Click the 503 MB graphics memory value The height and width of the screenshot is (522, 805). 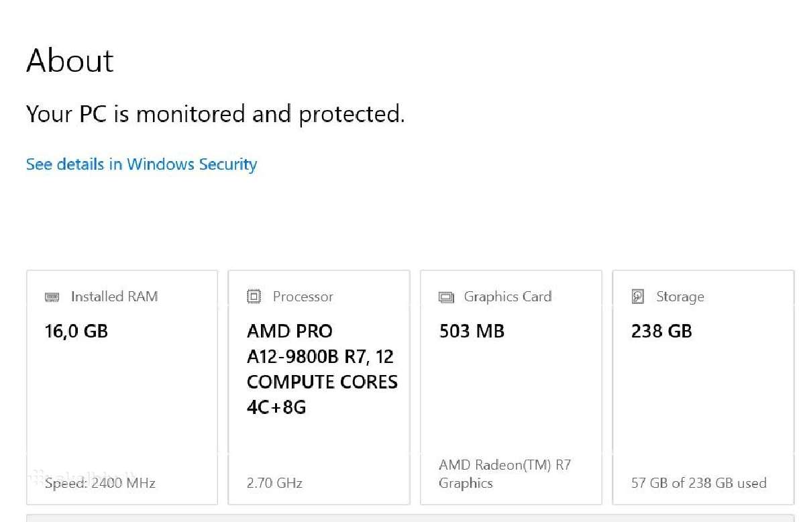click(472, 331)
